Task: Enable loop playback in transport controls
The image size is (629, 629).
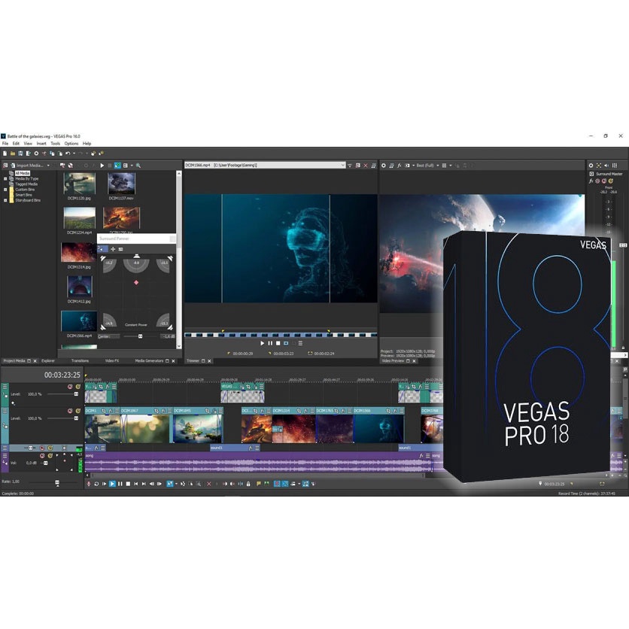Action: click(96, 484)
